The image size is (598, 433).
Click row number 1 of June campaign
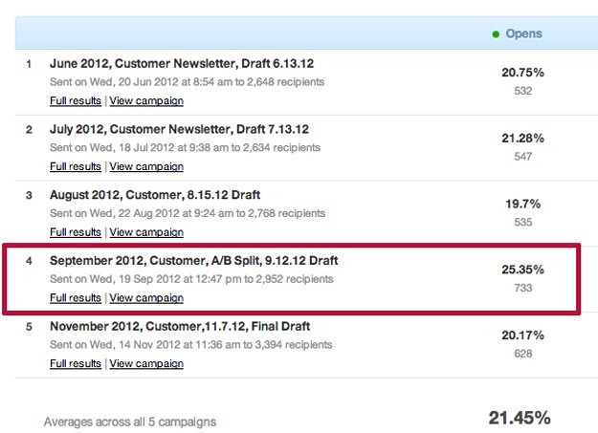29,64
